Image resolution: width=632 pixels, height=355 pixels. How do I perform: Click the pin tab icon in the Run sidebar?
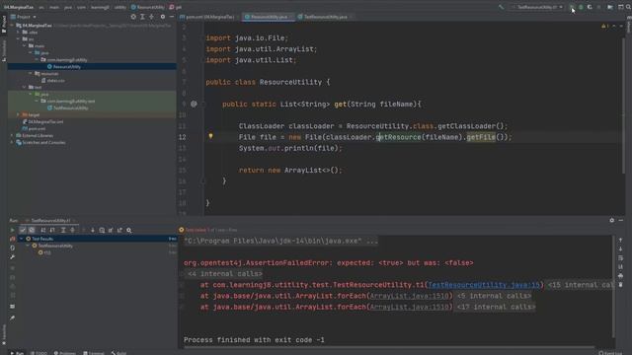(x=13, y=318)
